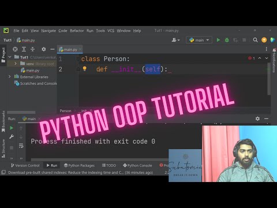Image resolution: width=277 pixels, height=208 pixels.
Task: Toggle the Bookmarks sidebar tab
Action: coord(3,121)
